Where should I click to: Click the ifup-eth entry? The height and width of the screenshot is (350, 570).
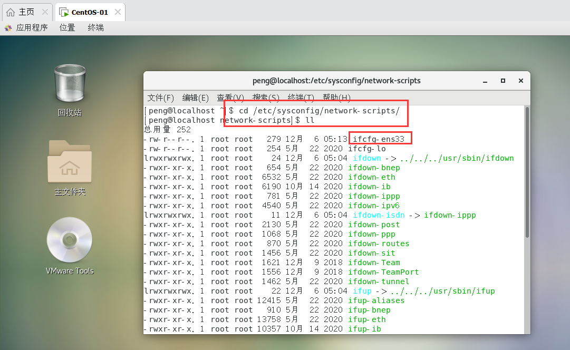tap(367, 319)
